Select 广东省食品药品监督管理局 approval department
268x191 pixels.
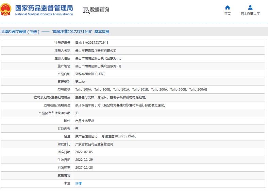(94, 144)
